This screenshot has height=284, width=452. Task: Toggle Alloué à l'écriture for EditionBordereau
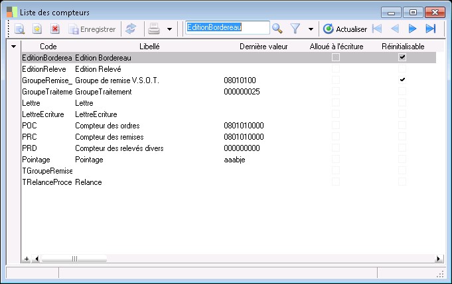coord(336,57)
